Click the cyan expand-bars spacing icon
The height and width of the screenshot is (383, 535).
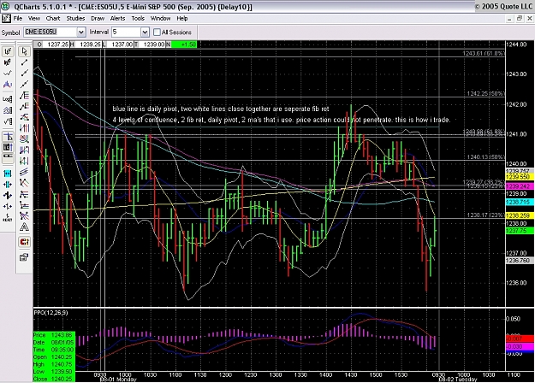pos(8,174)
